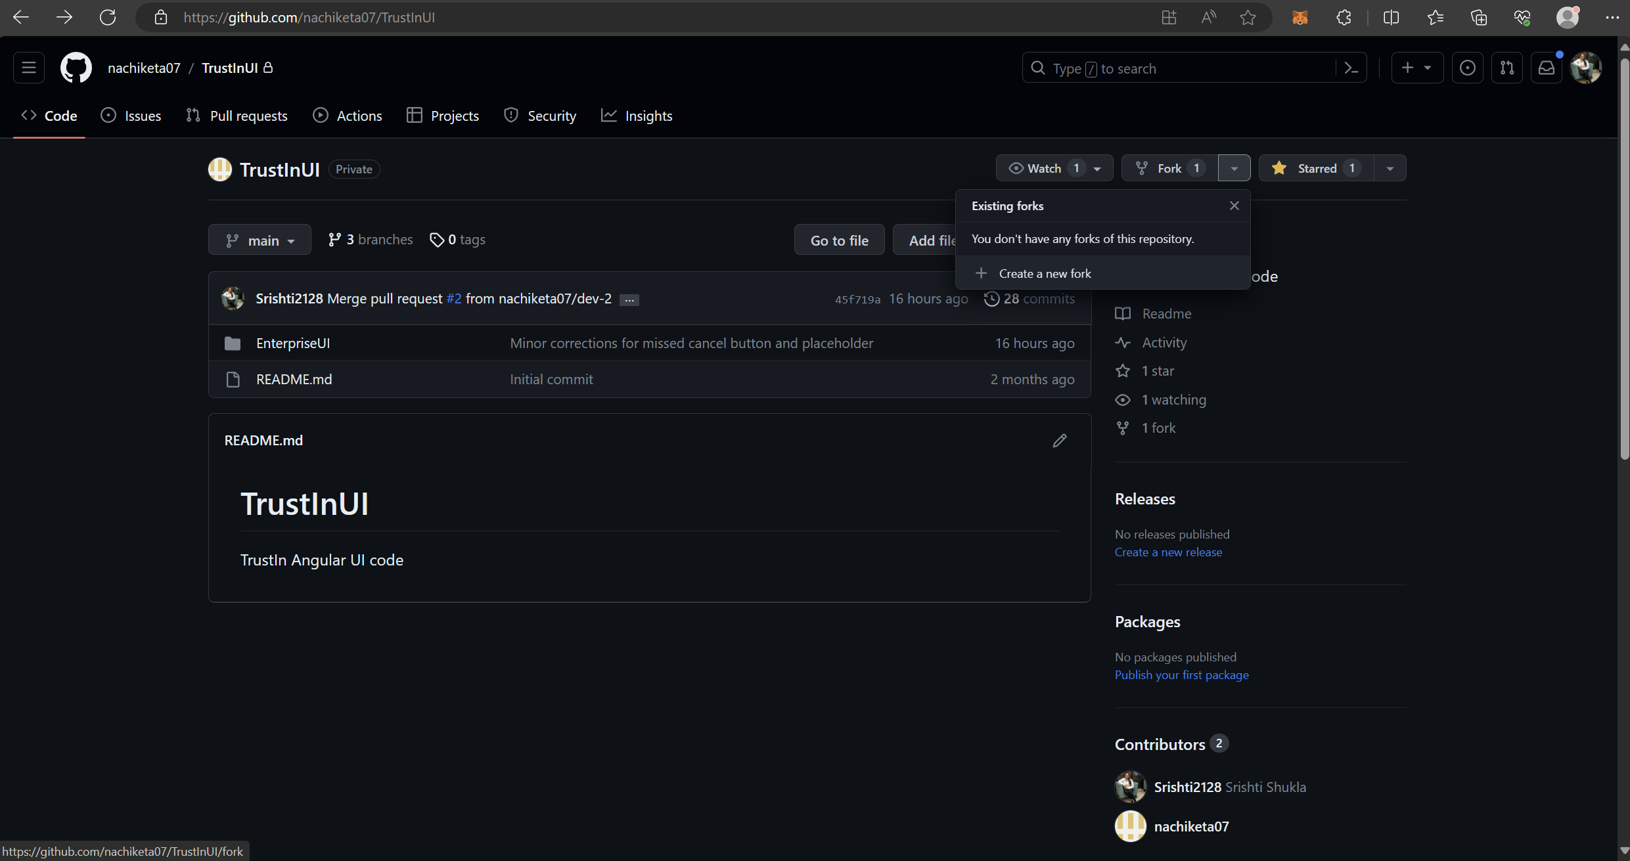Add page to browser favorites star

(x=1248, y=18)
